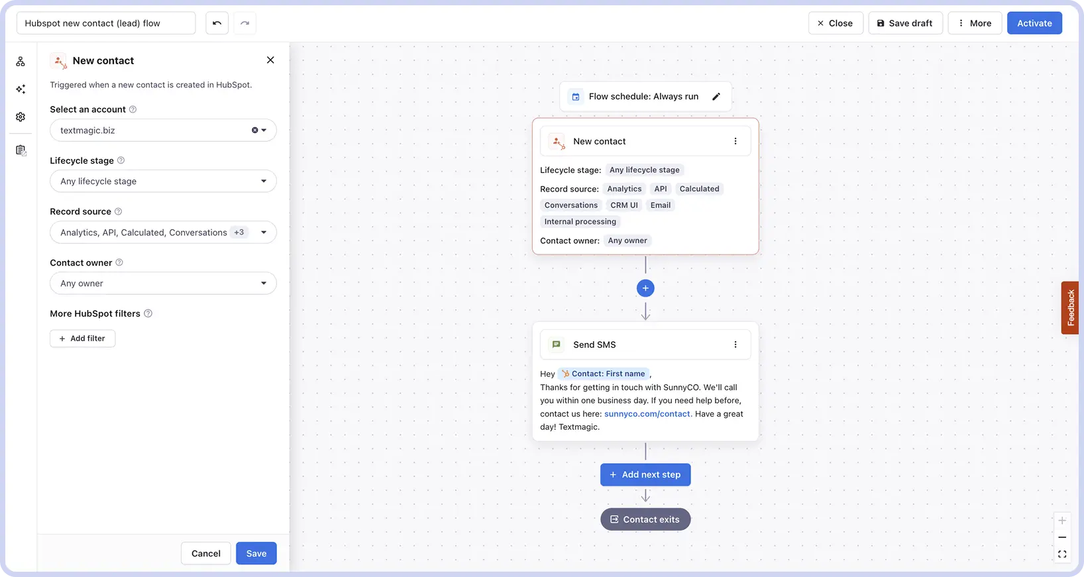
Task: Open New contact node options menu
Action: 735,141
